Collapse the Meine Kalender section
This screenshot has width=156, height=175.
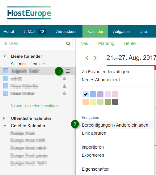point(5,56)
